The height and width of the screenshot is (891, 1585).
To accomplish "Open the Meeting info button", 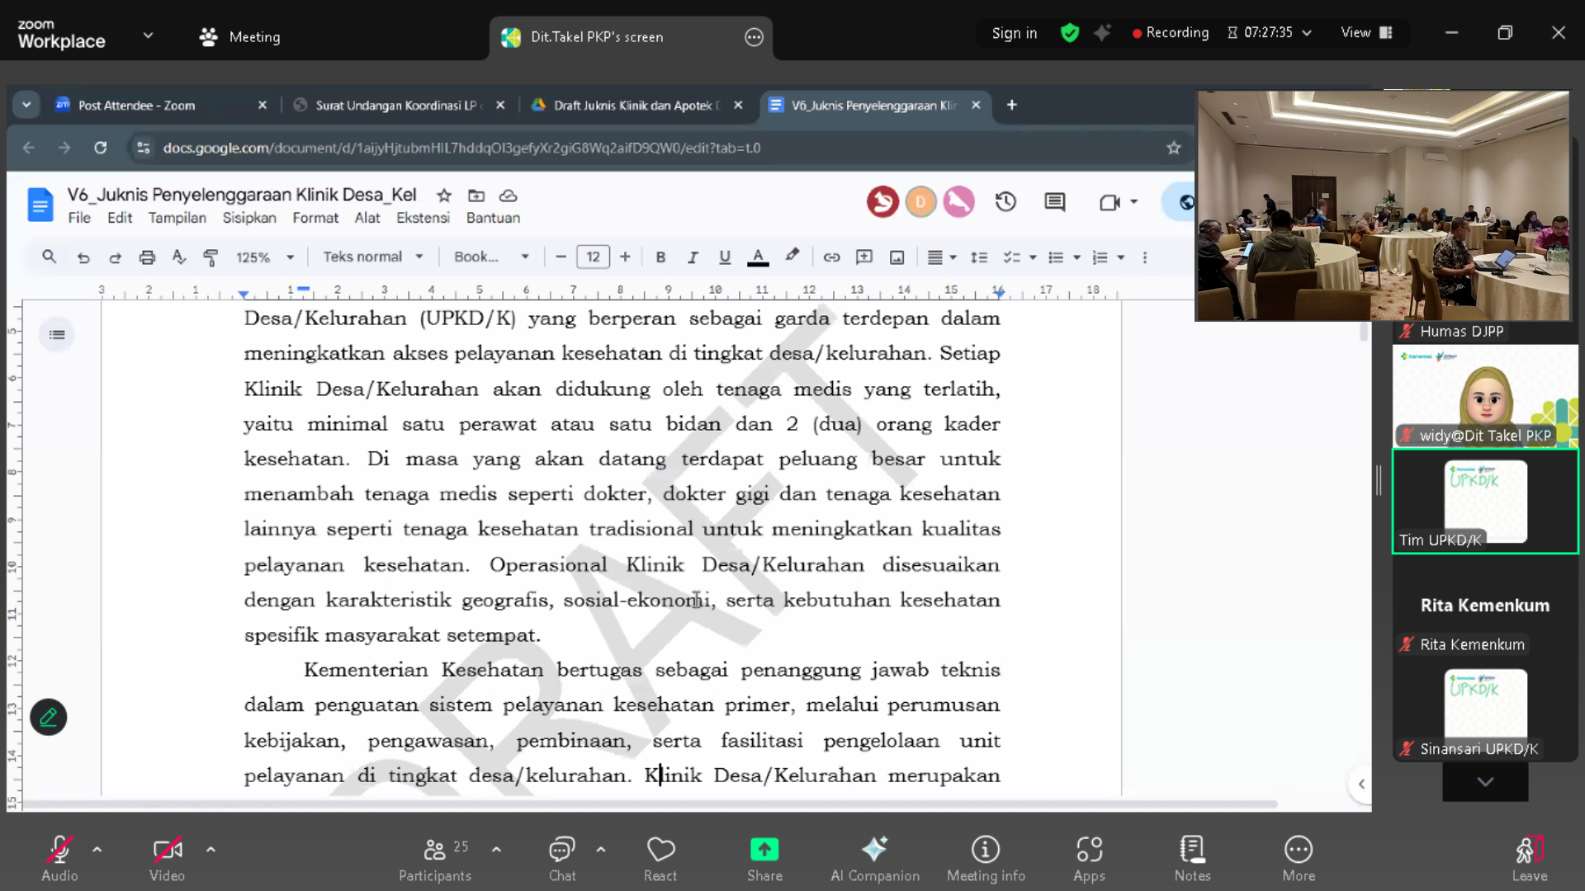I will click(986, 859).
